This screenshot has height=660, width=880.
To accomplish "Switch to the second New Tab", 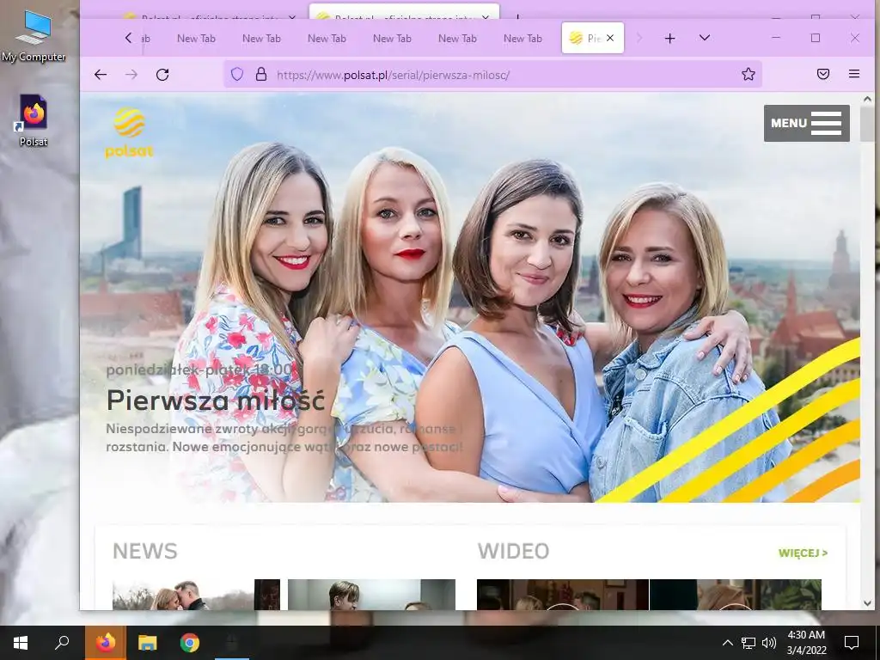I will tap(261, 38).
